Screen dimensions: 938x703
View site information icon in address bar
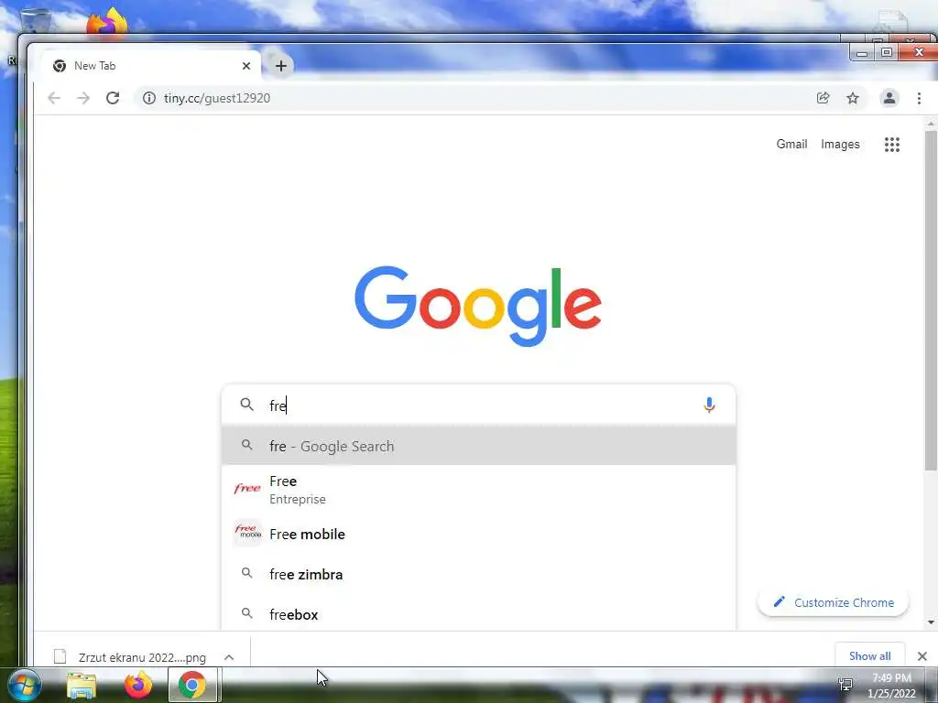[x=149, y=98]
